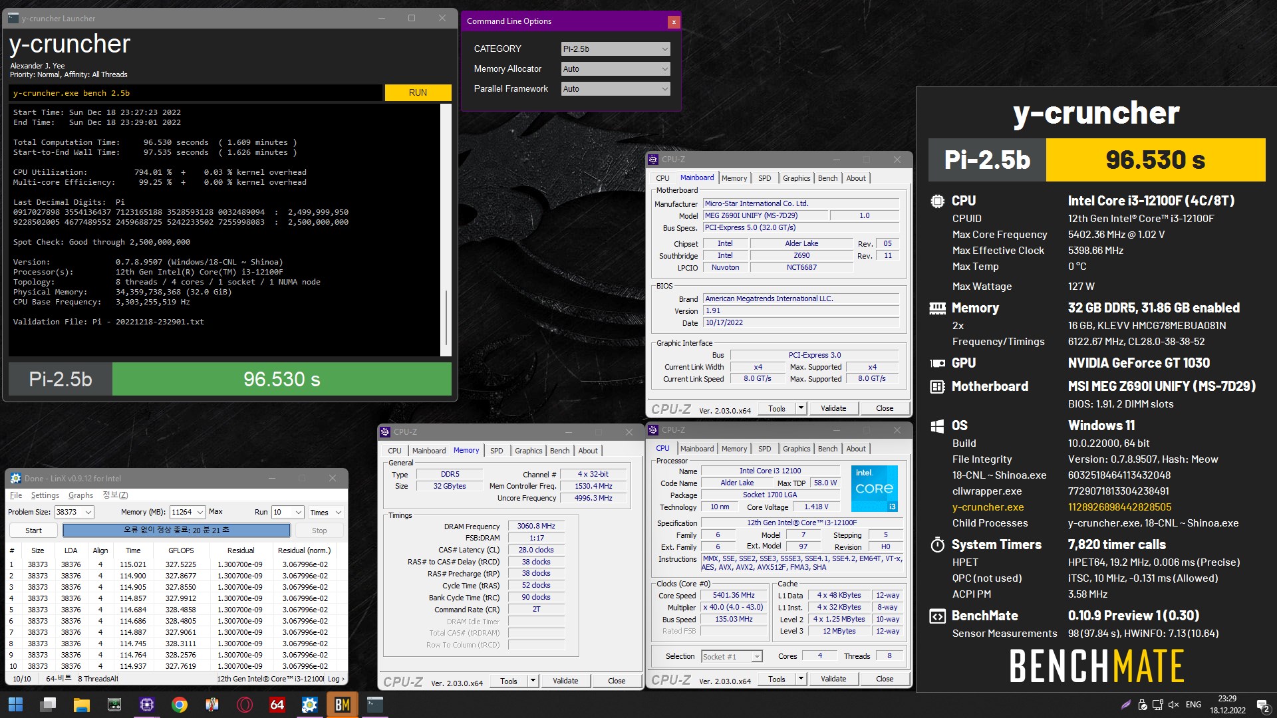1277x718 pixels.
Task: Open the AIDA64 taskbar icon
Action: pyautogui.click(x=277, y=705)
